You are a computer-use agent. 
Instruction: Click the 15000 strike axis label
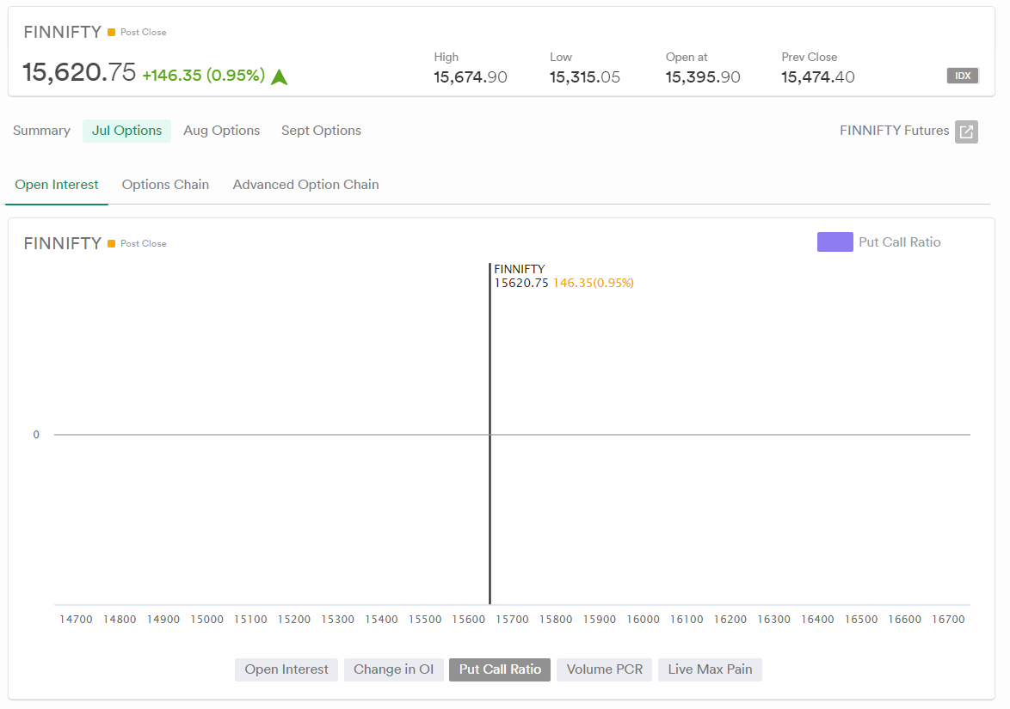pyautogui.click(x=206, y=620)
